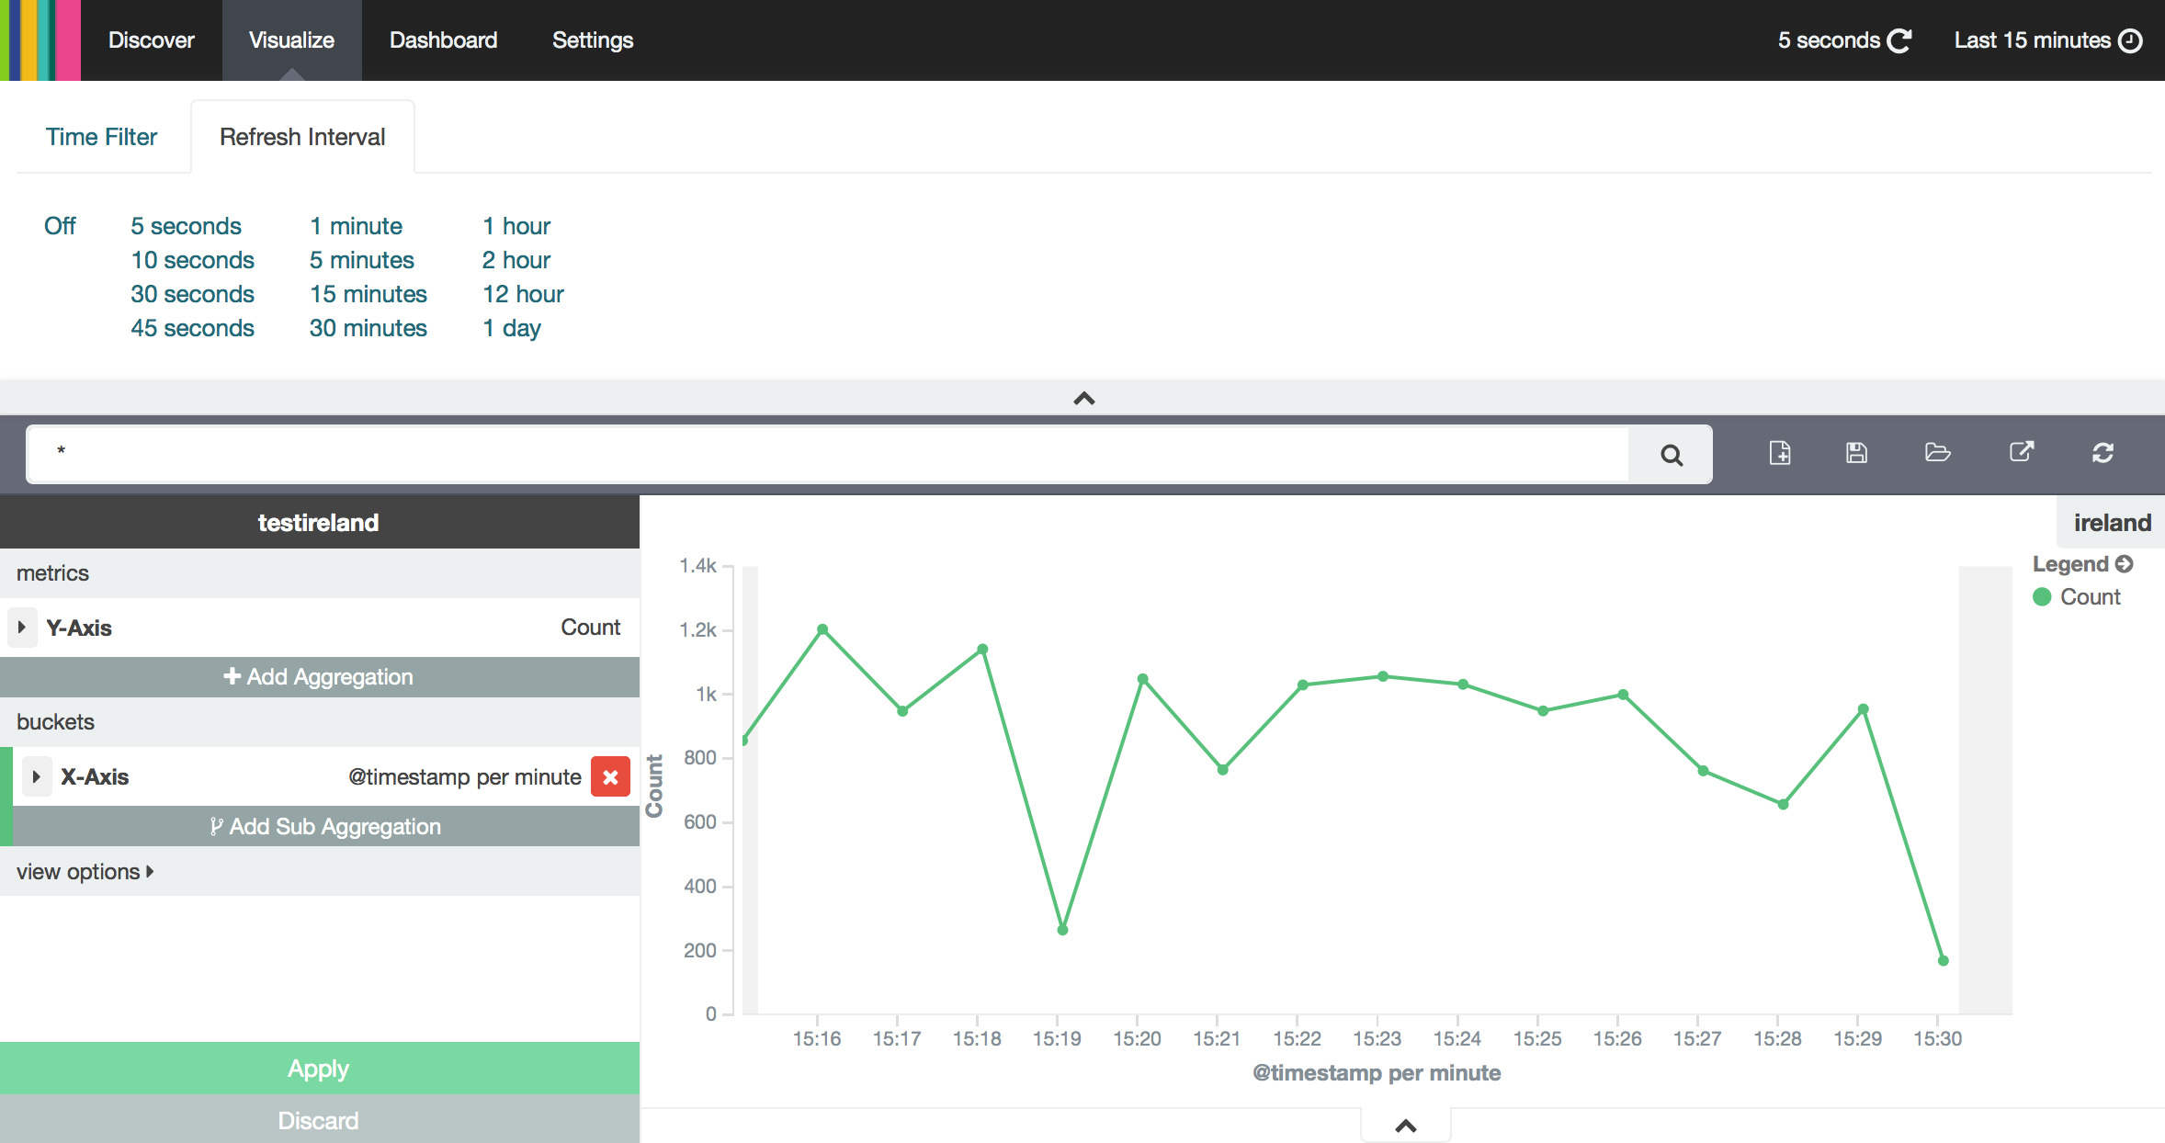Go to Dashboard
This screenshot has height=1143, width=2165.
pos(443,40)
